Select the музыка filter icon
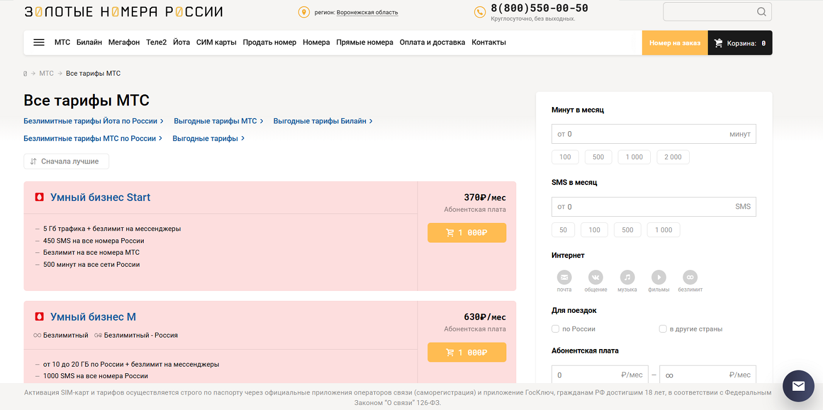823x410 pixels. point(627,277)
